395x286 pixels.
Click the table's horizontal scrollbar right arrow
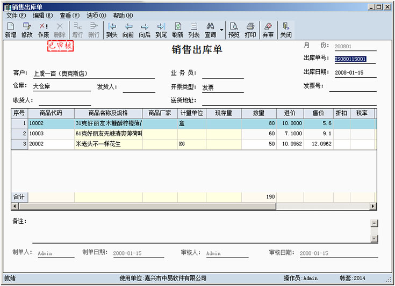pyautogui.click(x=373, y=207)
